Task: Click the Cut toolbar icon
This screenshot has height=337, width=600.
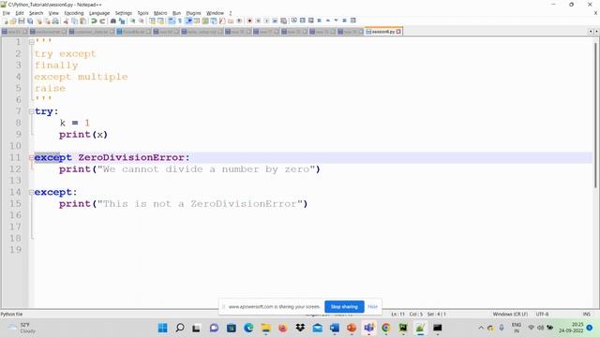Action: (66, 21)
